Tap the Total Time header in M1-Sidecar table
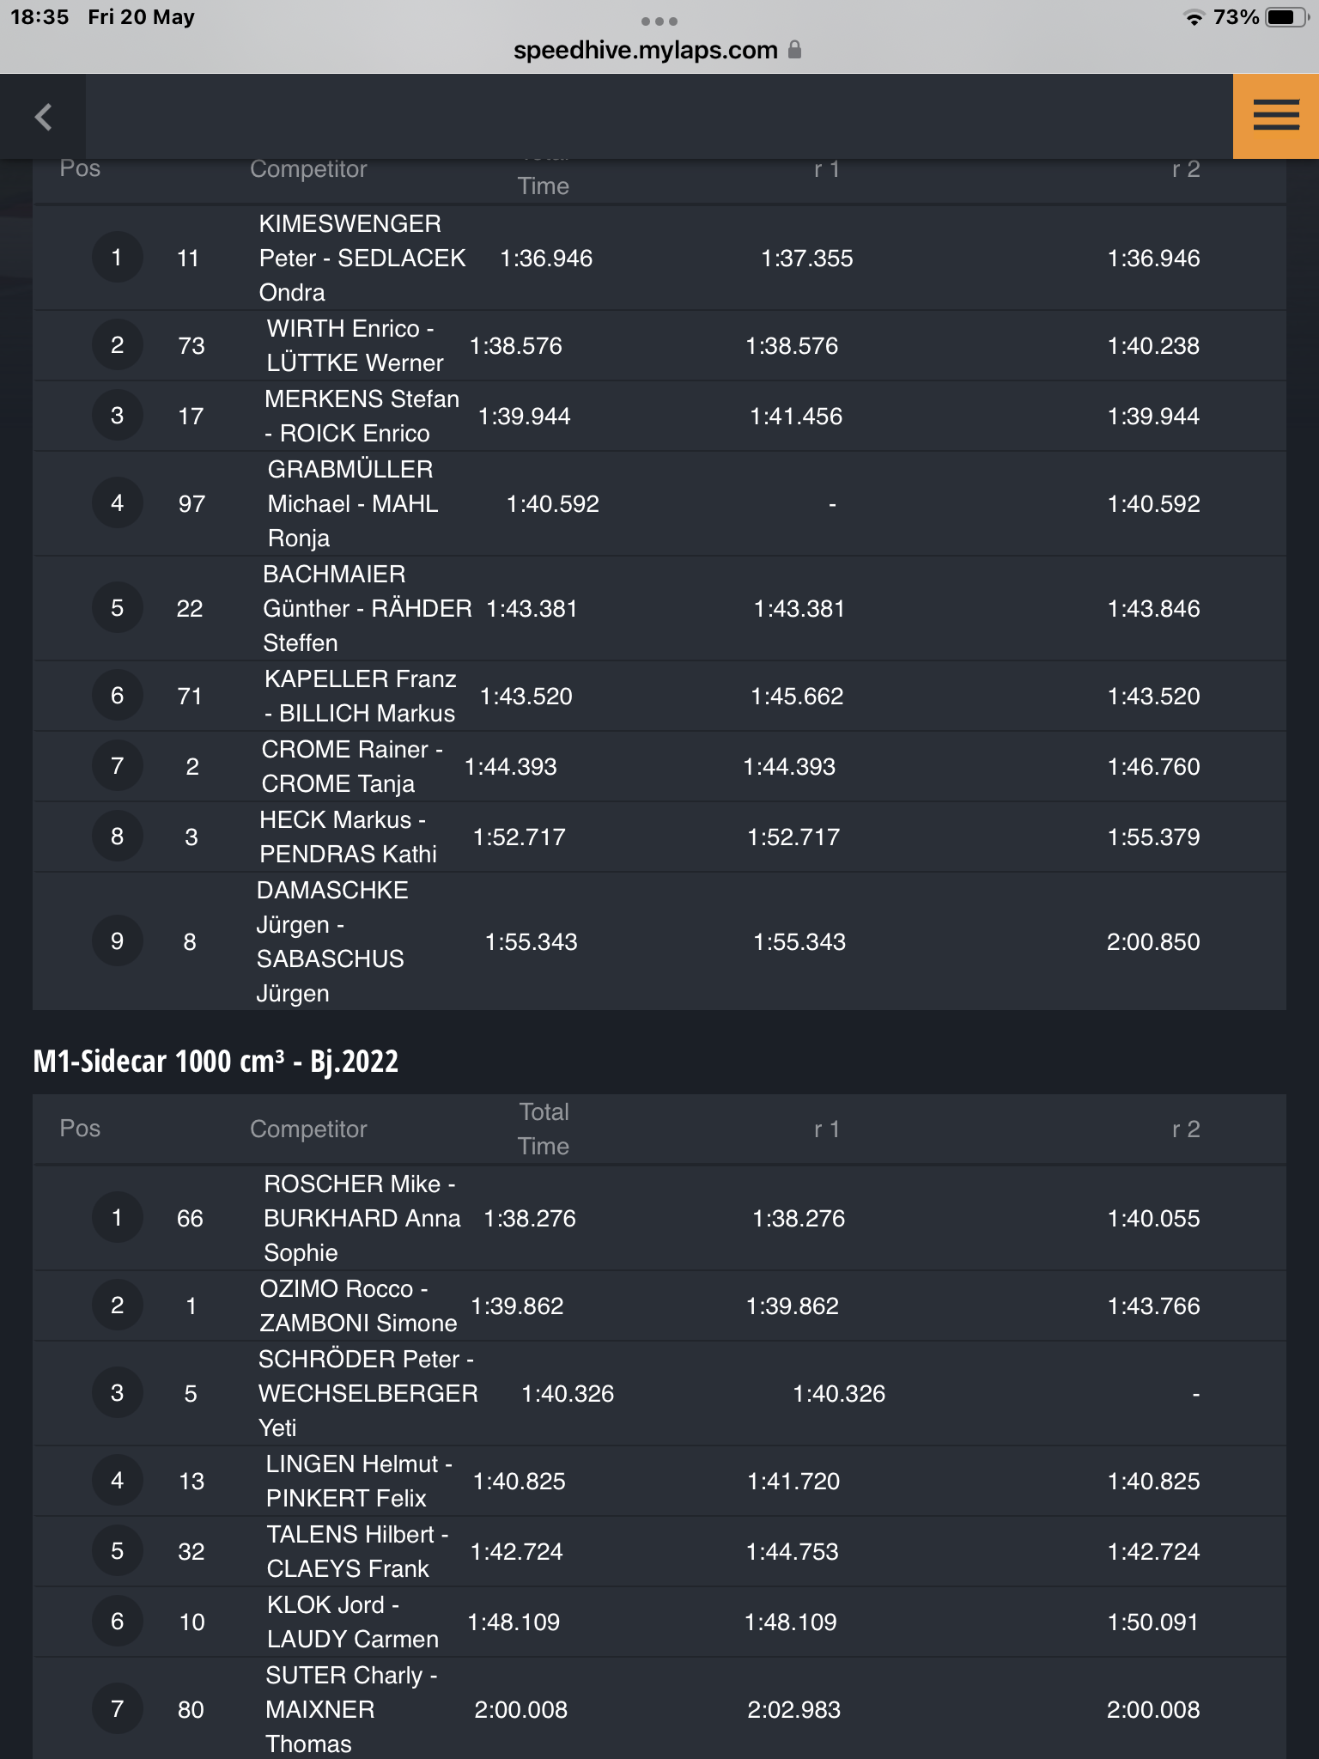Viewport: 1319px width, 1759px height. (544, 1129)
